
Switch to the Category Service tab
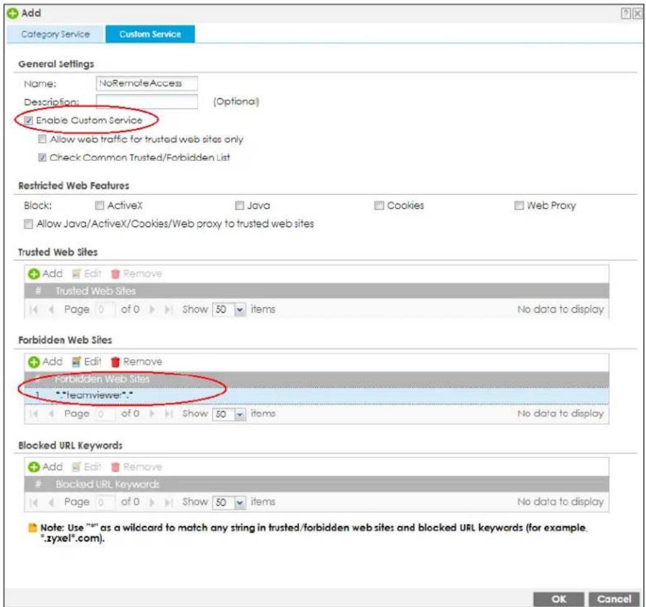(55, 34)
